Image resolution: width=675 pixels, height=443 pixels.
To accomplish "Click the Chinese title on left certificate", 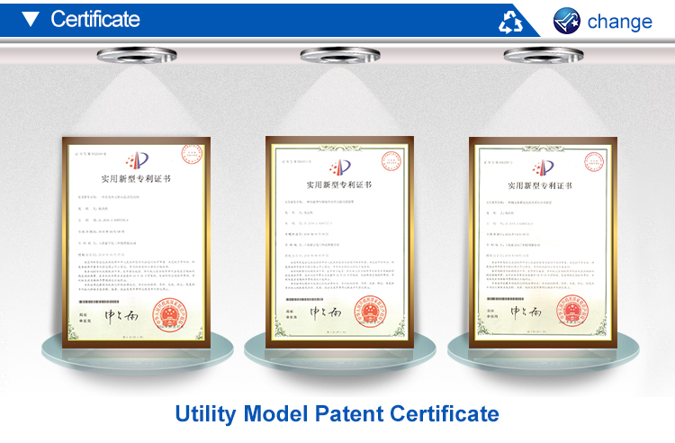I will point(136,178).
